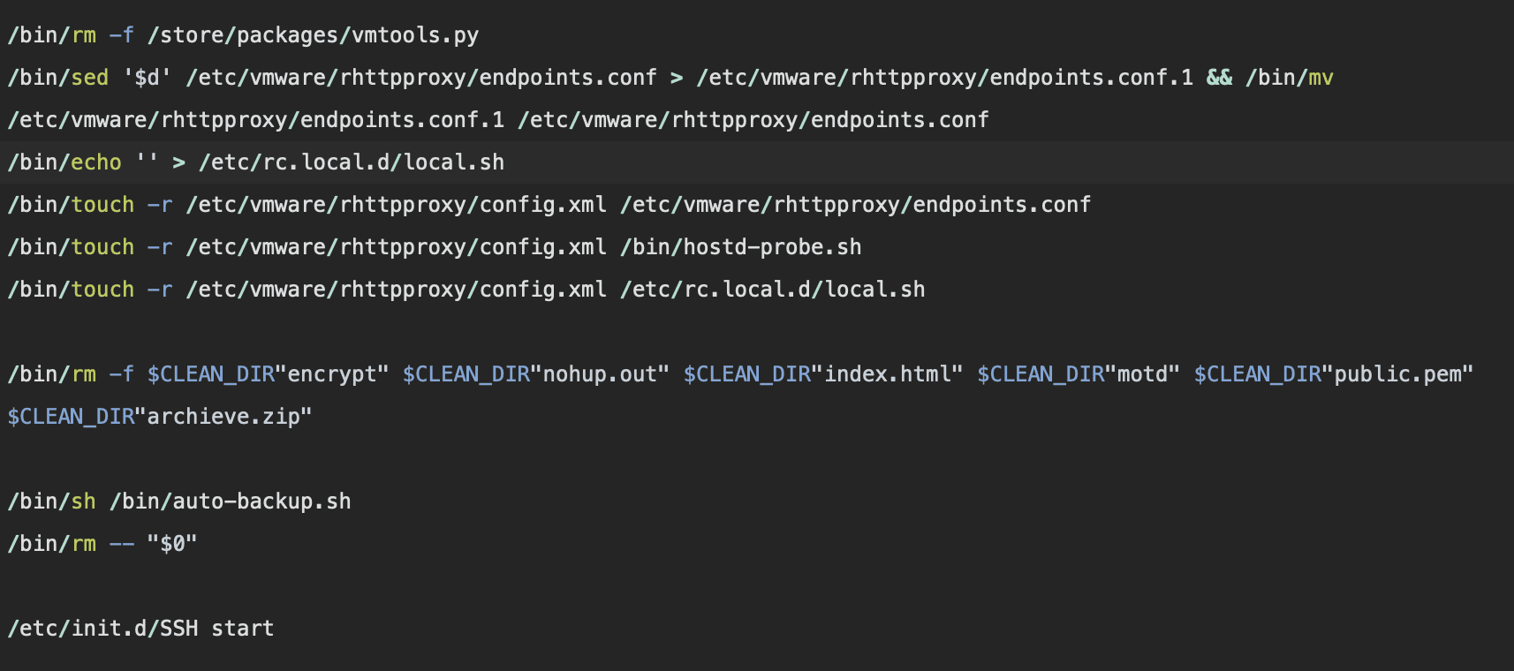The image size is (1514, 671).
Task: Click the /store/packages/vmtools.py path
Action: pyautogui.click(x=313, y=35)
